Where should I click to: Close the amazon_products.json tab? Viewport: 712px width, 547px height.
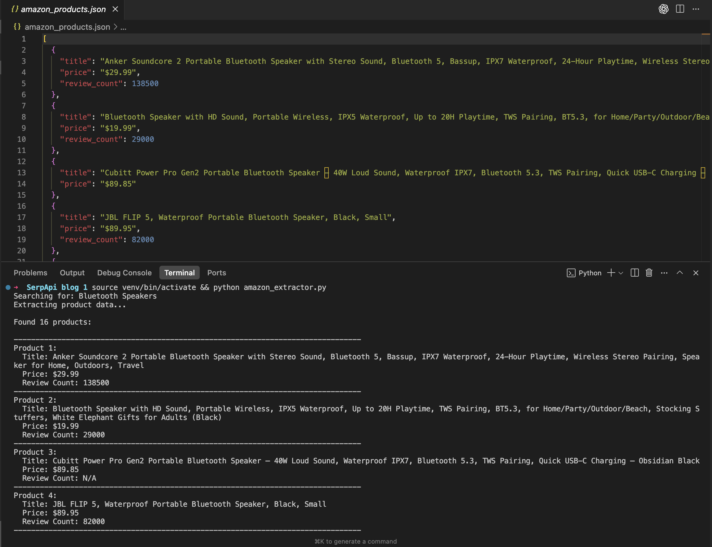coord(115,9)
